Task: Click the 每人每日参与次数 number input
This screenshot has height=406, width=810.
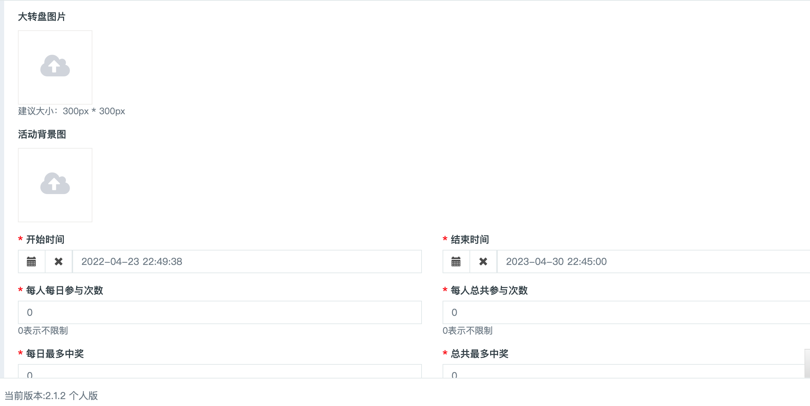Action: [x=220, y=312]
